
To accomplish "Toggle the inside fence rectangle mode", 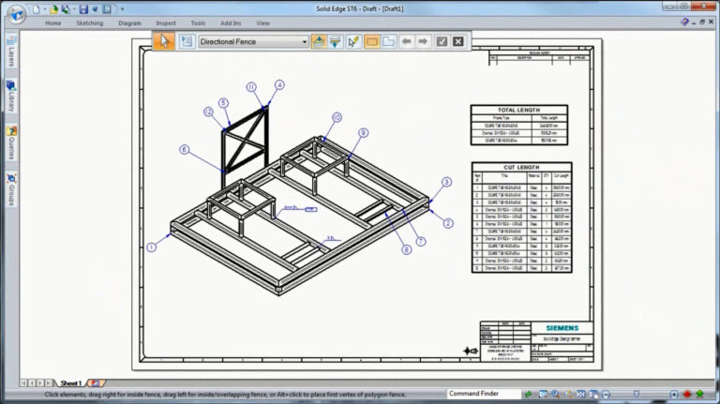I will (x=371, y=41).
